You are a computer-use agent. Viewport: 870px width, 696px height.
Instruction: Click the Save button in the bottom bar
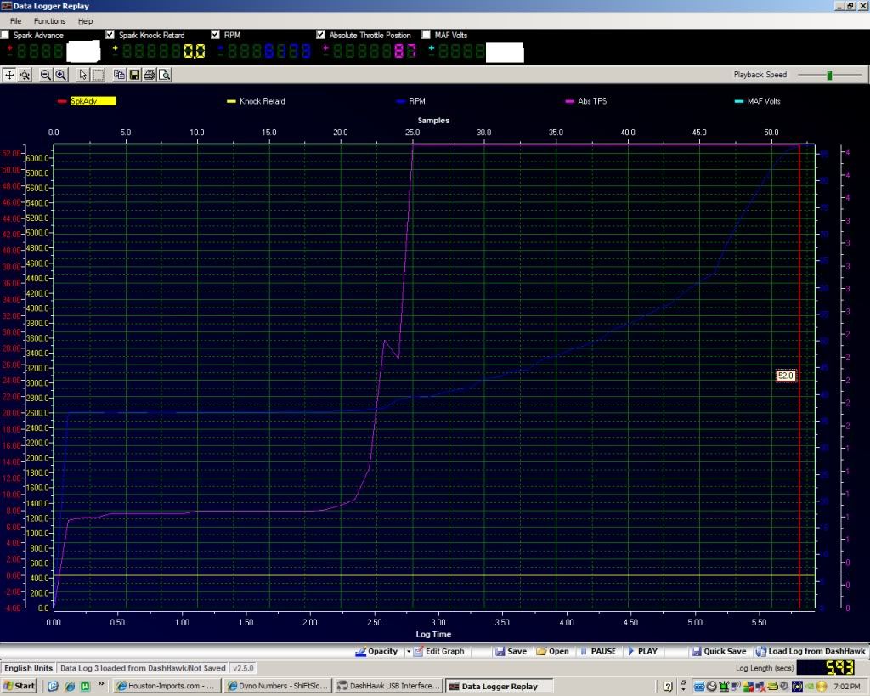click(511, 651)
